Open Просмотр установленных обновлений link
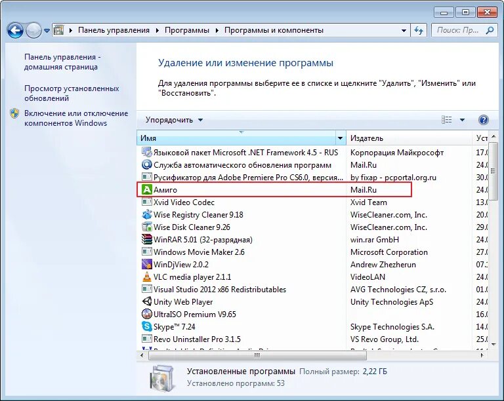 [x=72, y=93]
